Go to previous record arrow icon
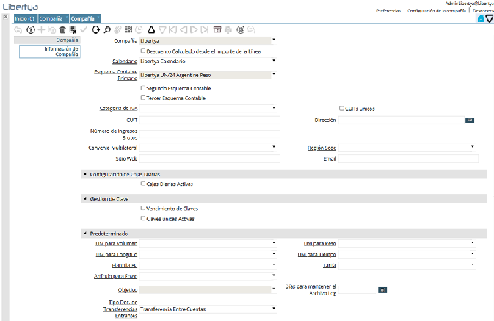 184,30
